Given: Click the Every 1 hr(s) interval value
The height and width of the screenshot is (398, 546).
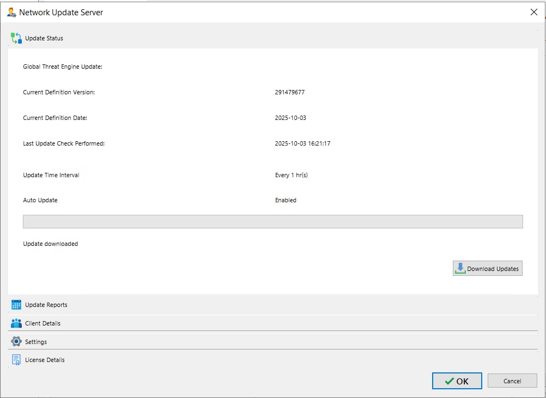Looking at the screenshot, I should click(x=292, y=175).
